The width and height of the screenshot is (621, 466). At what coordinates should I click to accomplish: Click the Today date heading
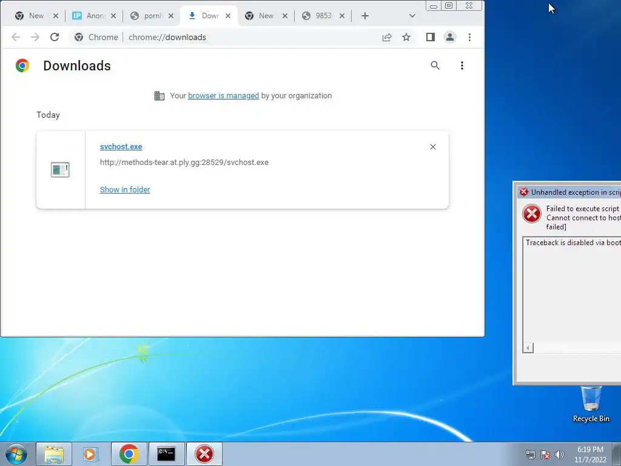(49, 115)
